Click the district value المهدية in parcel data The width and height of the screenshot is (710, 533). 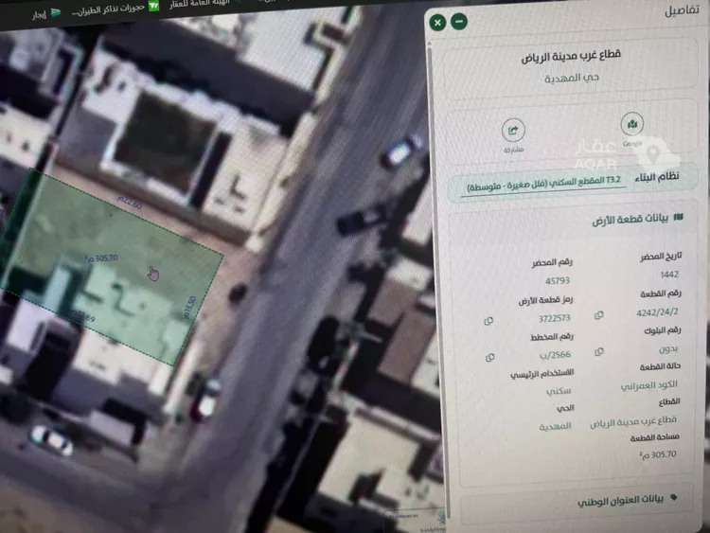[x=555, y=427]
